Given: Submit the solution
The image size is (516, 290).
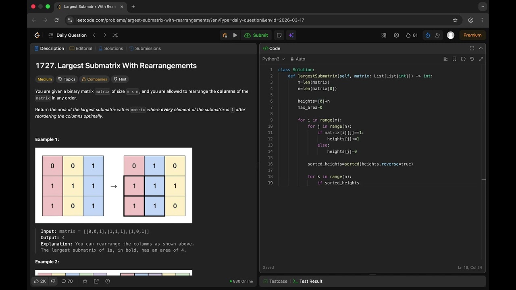Looking at the screenshot, I should pyautogui.click(x=256, y=35).
